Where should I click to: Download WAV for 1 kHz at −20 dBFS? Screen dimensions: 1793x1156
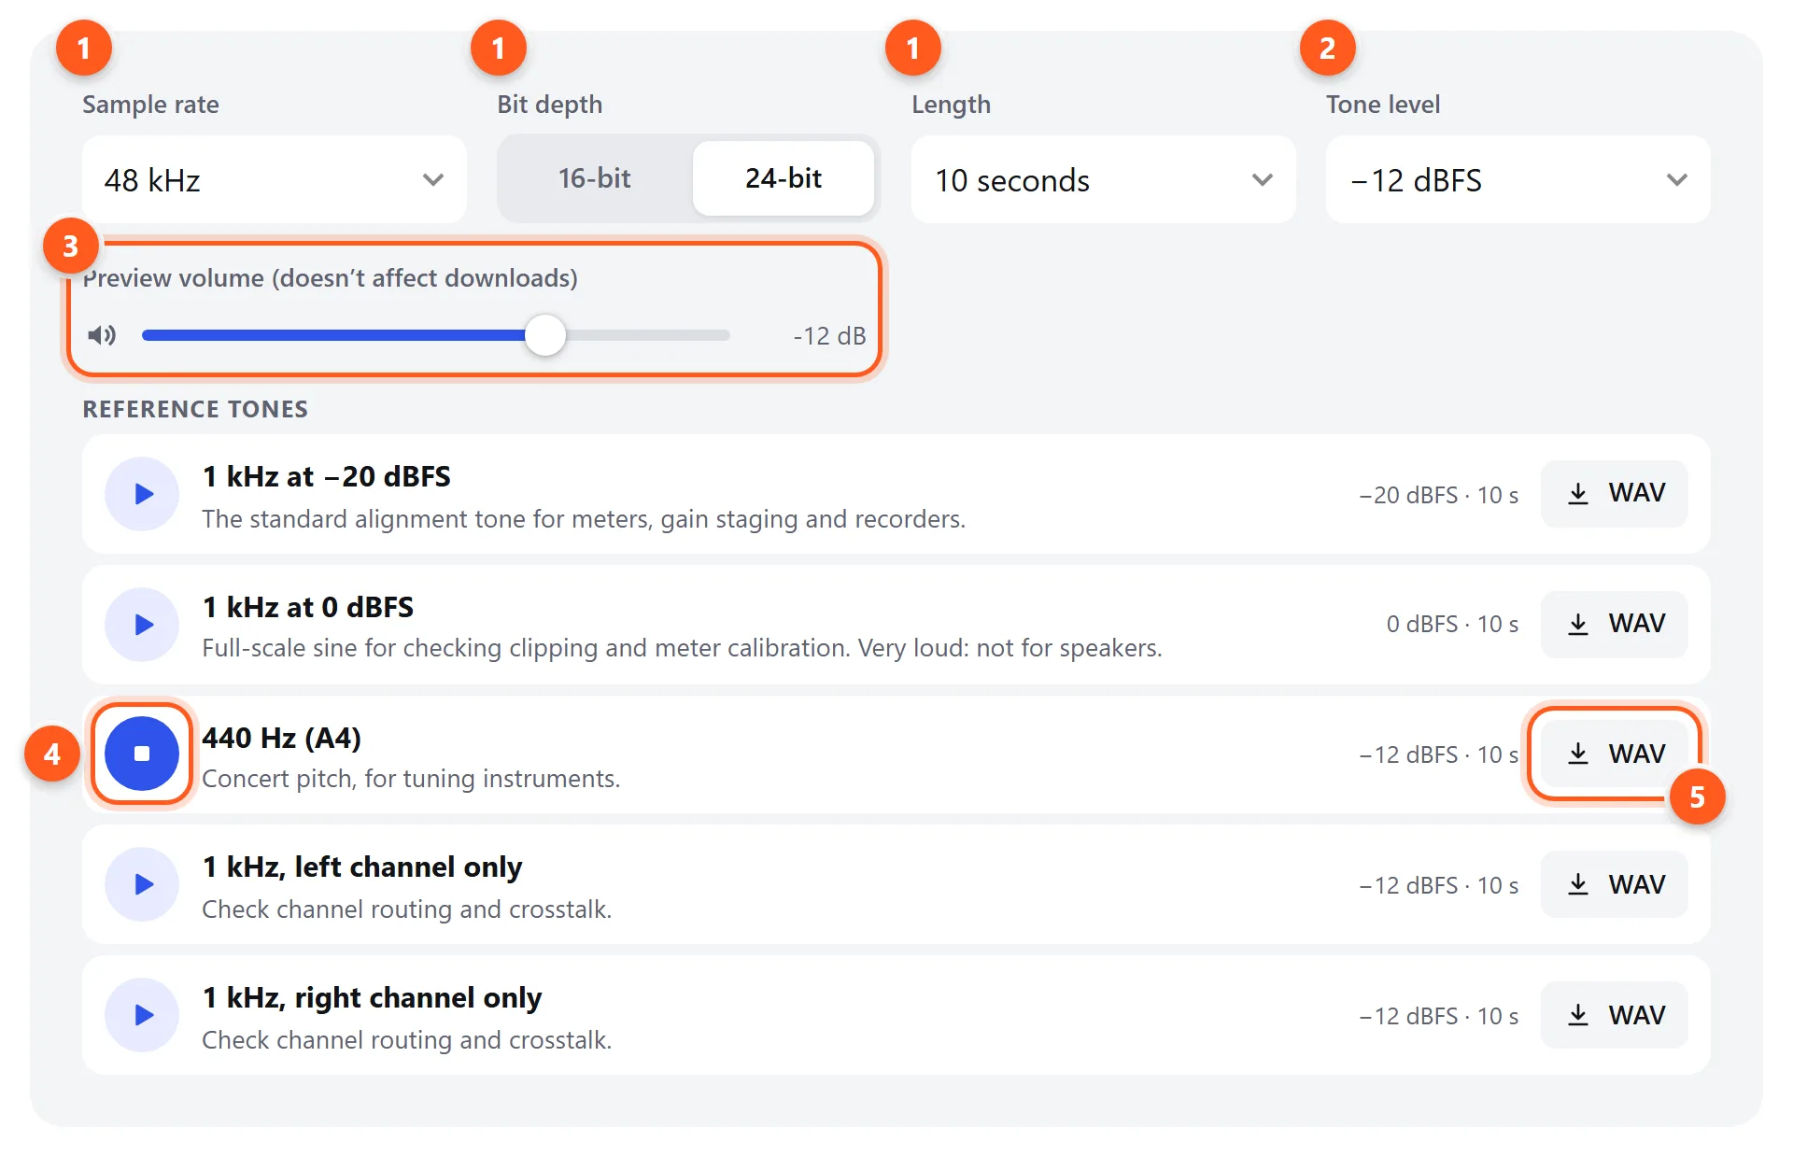[x=1615, y=494]
